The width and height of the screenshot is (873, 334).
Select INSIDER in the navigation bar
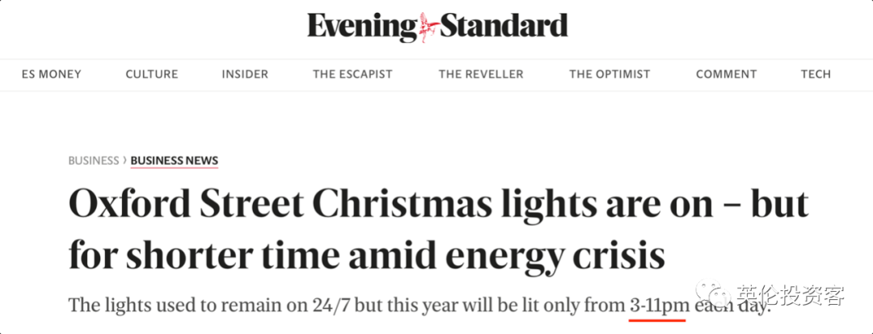[x=245, y=74]
